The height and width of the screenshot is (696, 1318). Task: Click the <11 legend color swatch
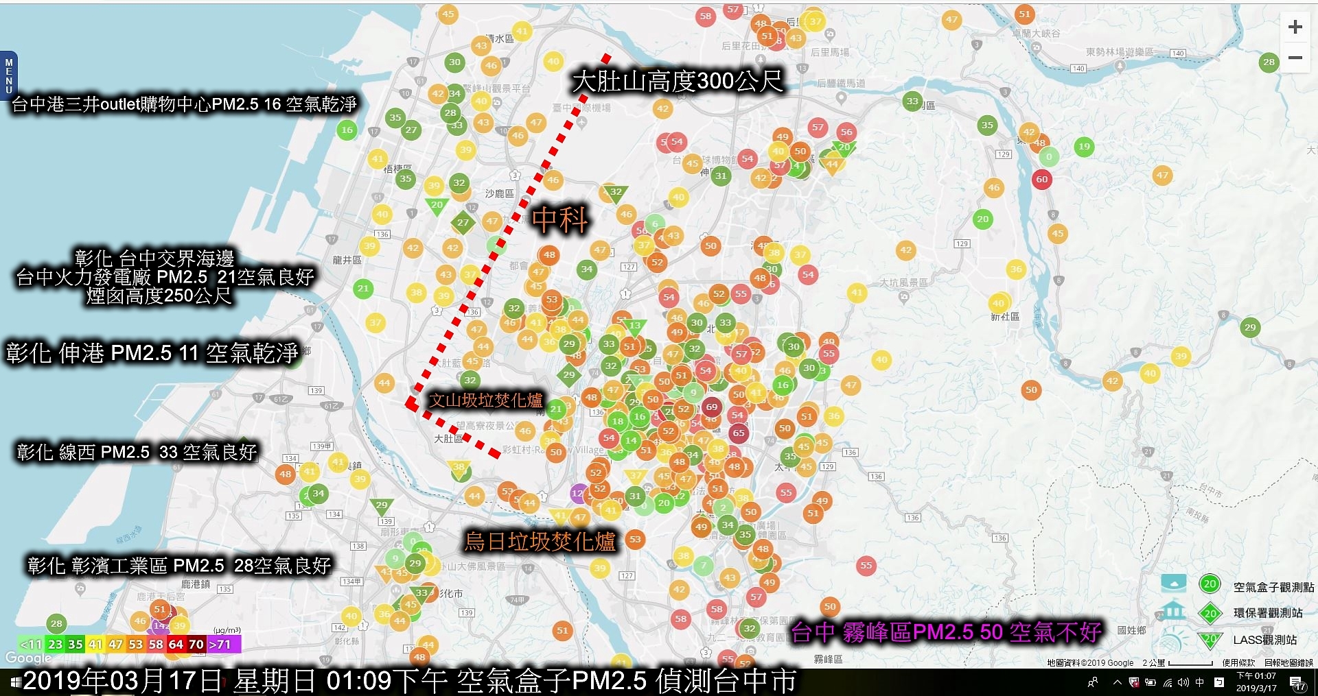click(30, 645)
